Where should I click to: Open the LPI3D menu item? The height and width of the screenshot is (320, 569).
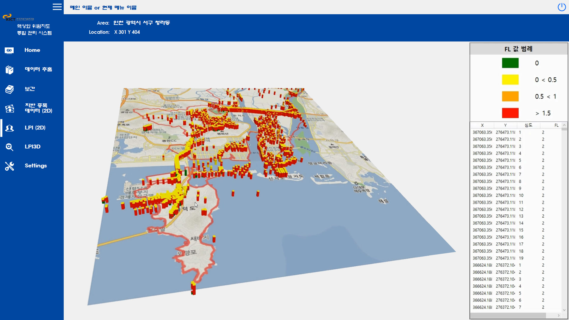pyautogui.click(x=33, y=147)
